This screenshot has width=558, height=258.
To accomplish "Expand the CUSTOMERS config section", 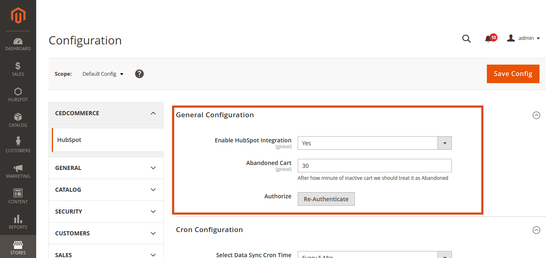I will pos(106,233).
